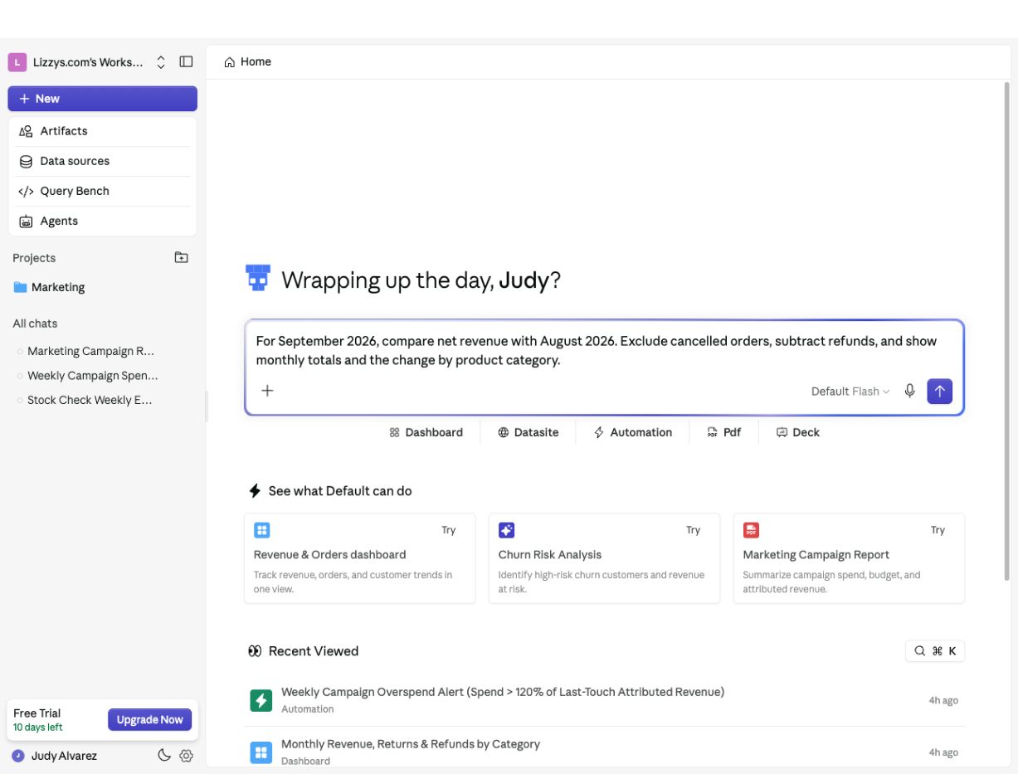
Task: Click the vertical scrollbar on the right
Action: coord(1007,332)
